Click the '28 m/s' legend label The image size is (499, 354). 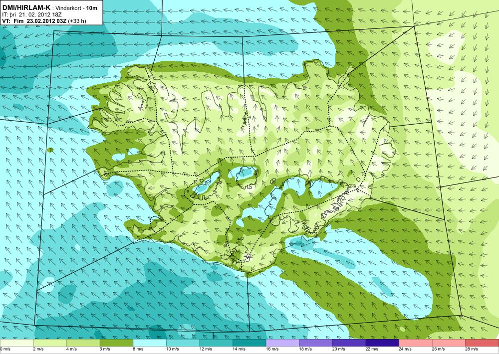[472, 349]
